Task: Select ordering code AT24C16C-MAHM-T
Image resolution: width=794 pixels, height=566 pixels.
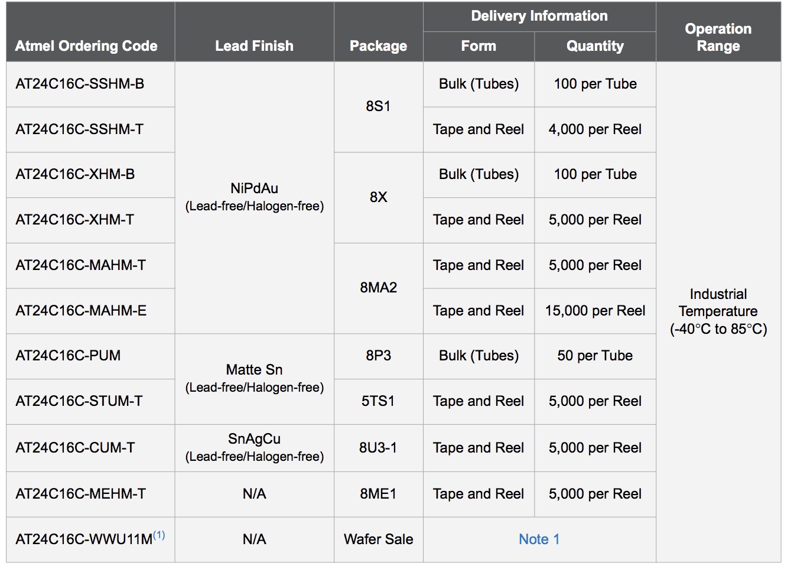Action: (x=80, y=265)
